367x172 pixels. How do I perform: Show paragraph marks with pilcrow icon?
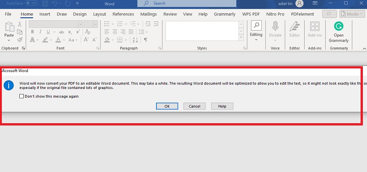[145, 40]
